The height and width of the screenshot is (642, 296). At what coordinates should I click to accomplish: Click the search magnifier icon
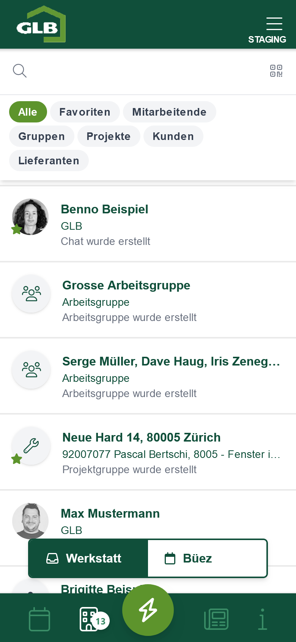[x=19, y=71]
